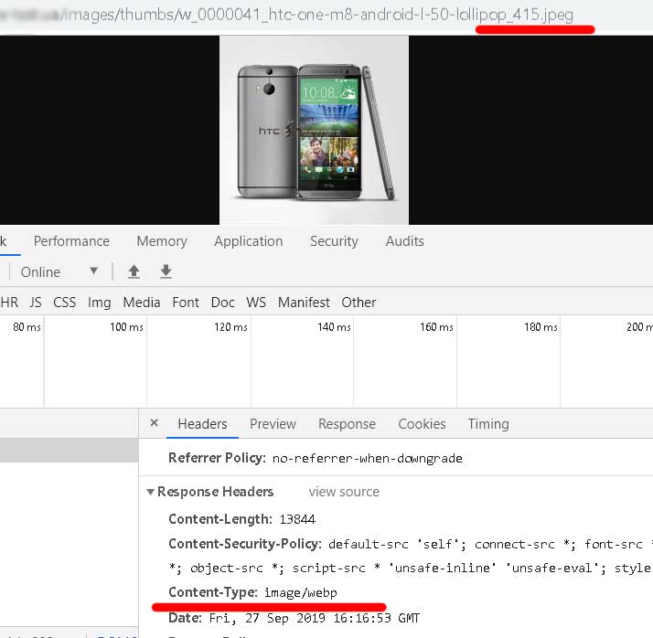Open the Online throttling dropdown
Viewport: 653px width, 638px height.
(59, 271)
